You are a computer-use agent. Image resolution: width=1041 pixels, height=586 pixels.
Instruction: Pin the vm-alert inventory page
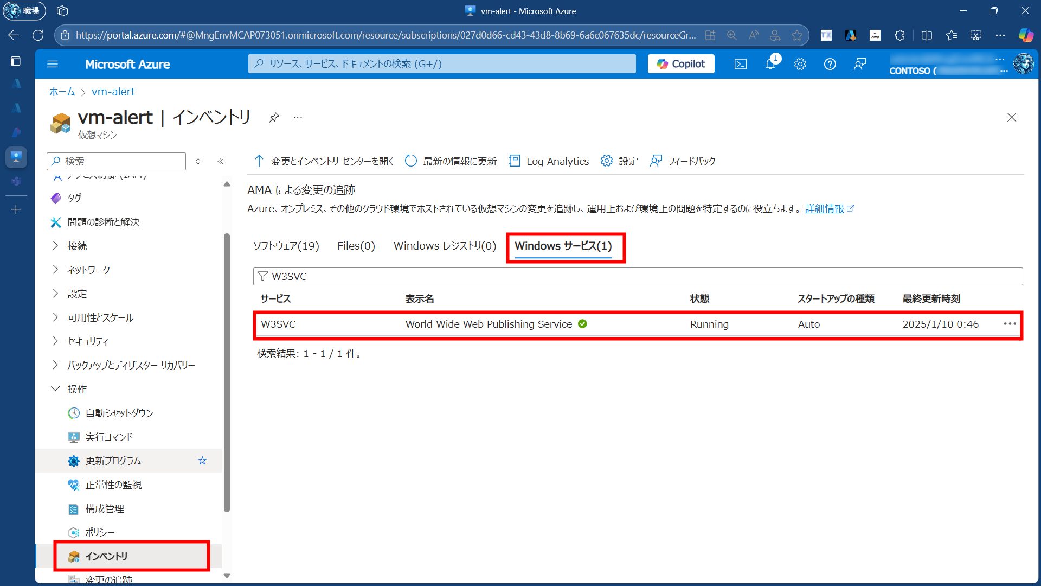(274, 117)
